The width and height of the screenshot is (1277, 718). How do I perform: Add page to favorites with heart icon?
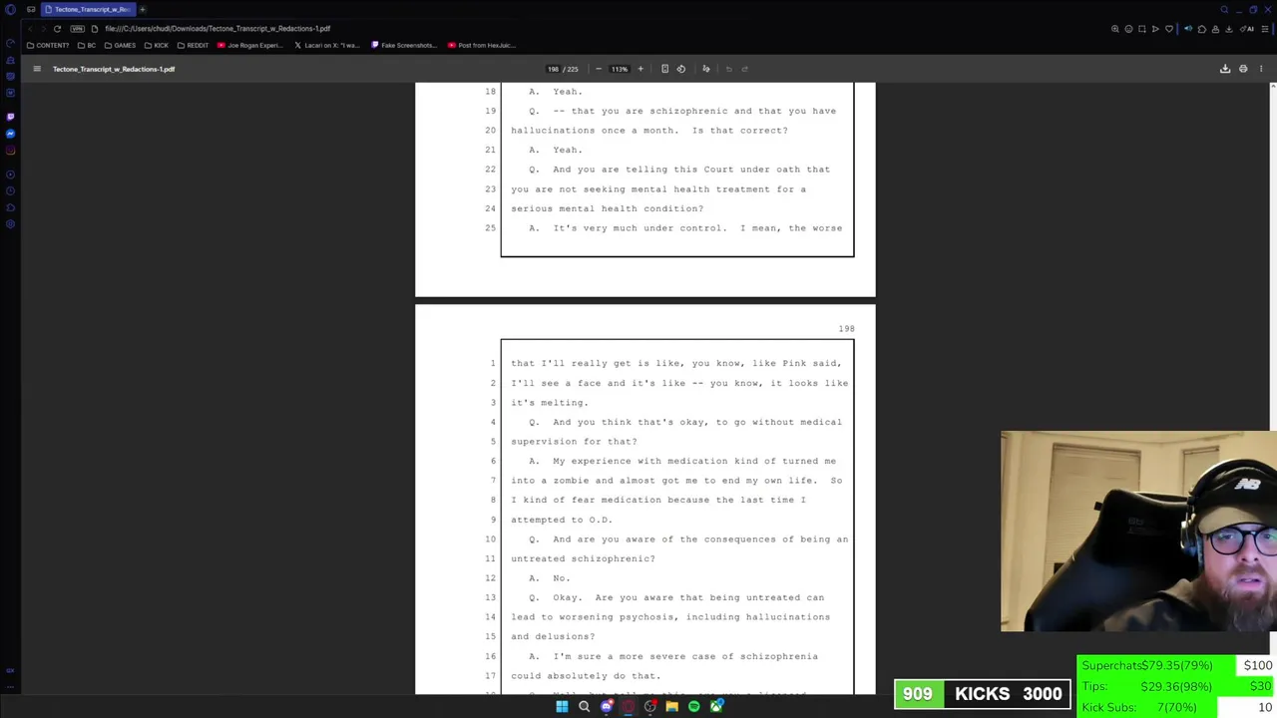pos(1169,29)
